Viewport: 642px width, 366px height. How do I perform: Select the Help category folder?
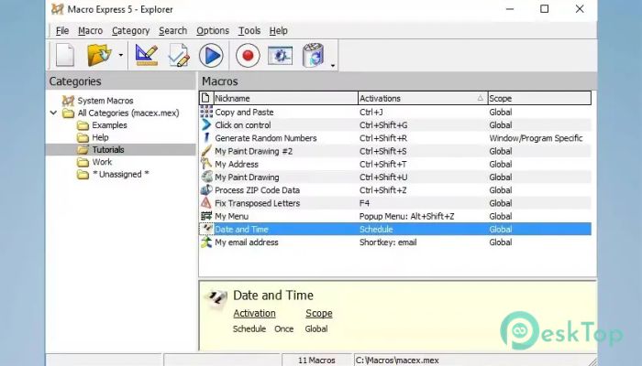pos(100,137)
